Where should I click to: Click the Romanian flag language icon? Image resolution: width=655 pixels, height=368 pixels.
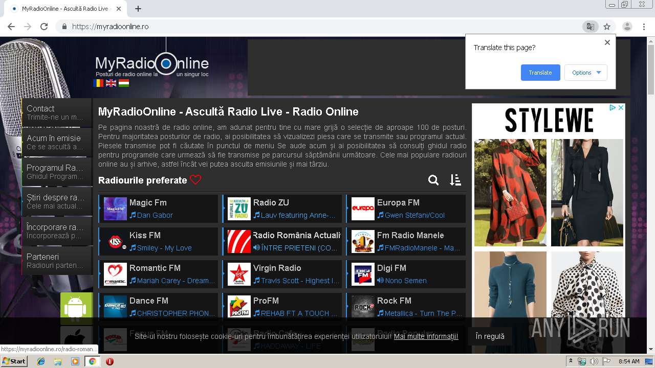click(98, 83)
